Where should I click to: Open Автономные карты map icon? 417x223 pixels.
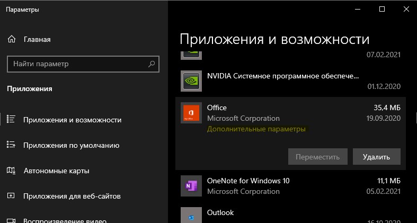tap(11, 171)
